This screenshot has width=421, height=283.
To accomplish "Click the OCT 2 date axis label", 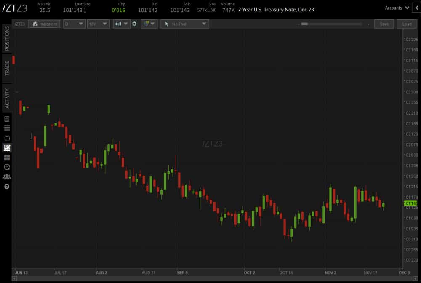I will click(249, 272).
